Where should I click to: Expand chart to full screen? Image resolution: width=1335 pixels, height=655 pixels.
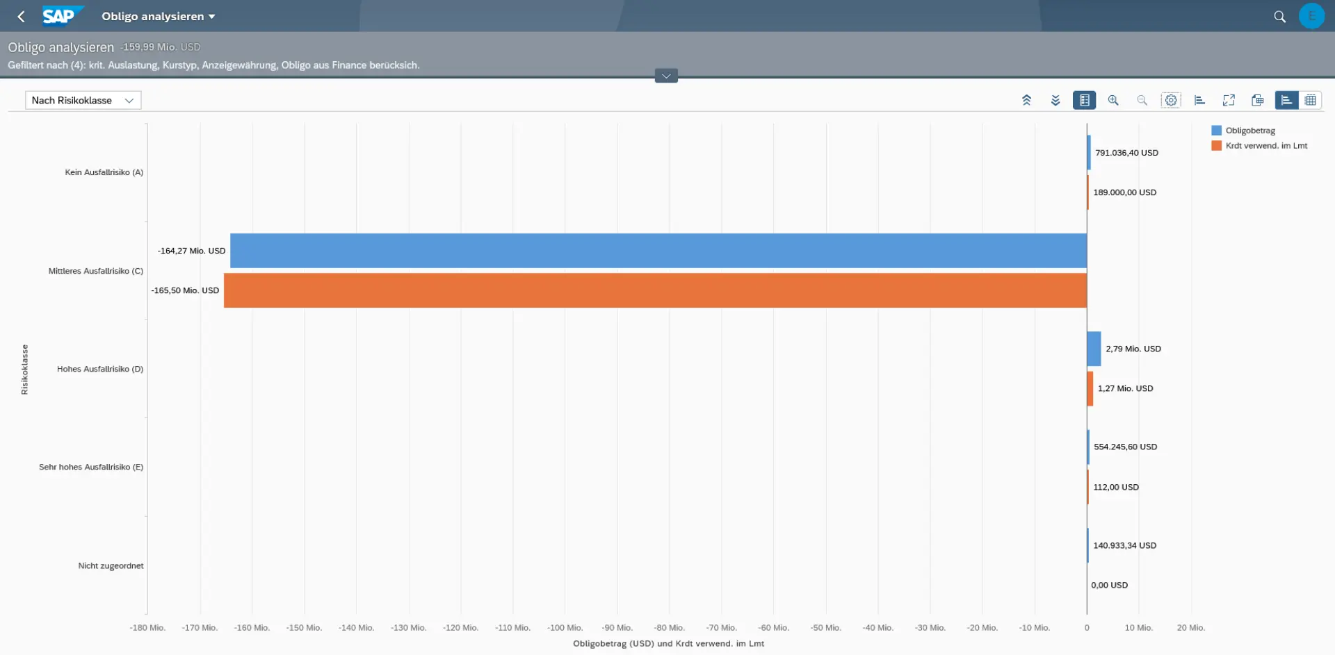(1229, 100)
